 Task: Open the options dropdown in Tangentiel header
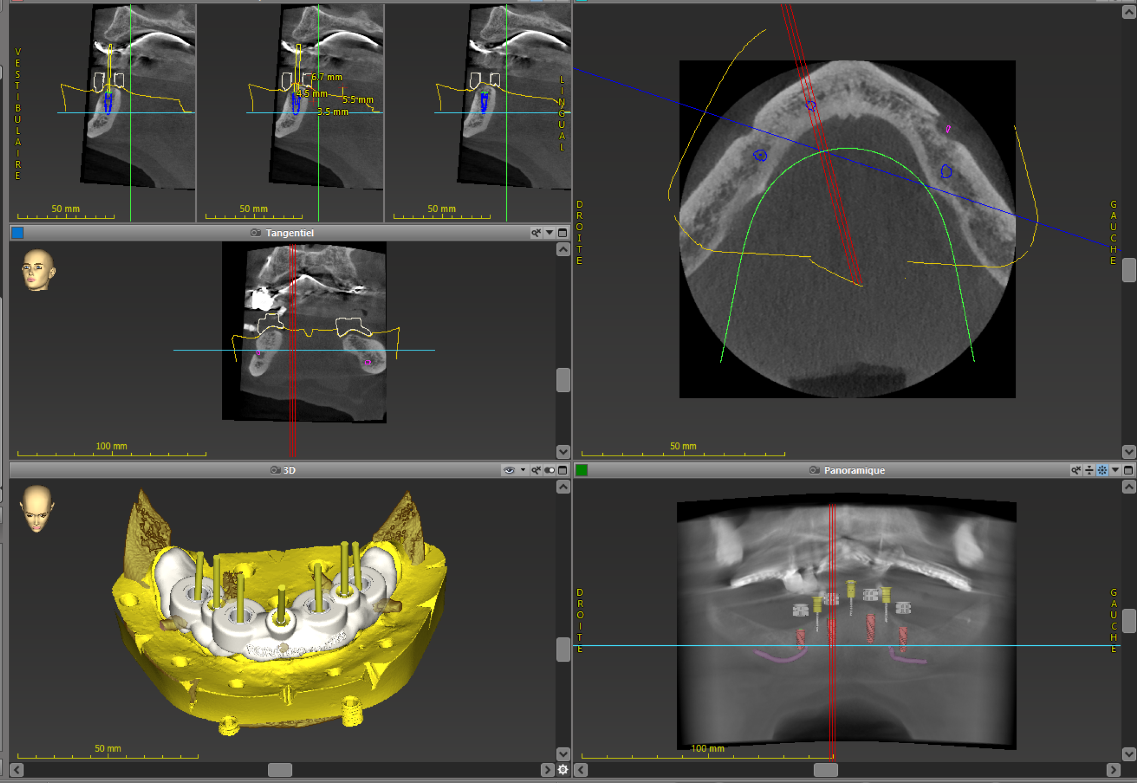549,233
